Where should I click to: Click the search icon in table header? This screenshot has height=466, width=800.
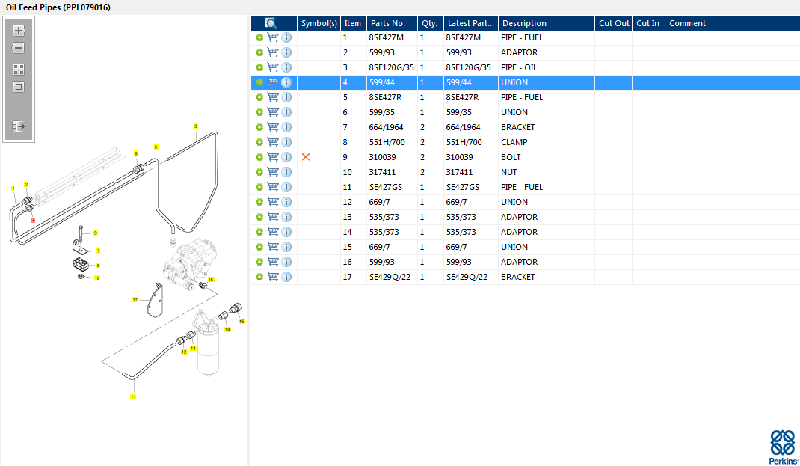coord(271,23)
